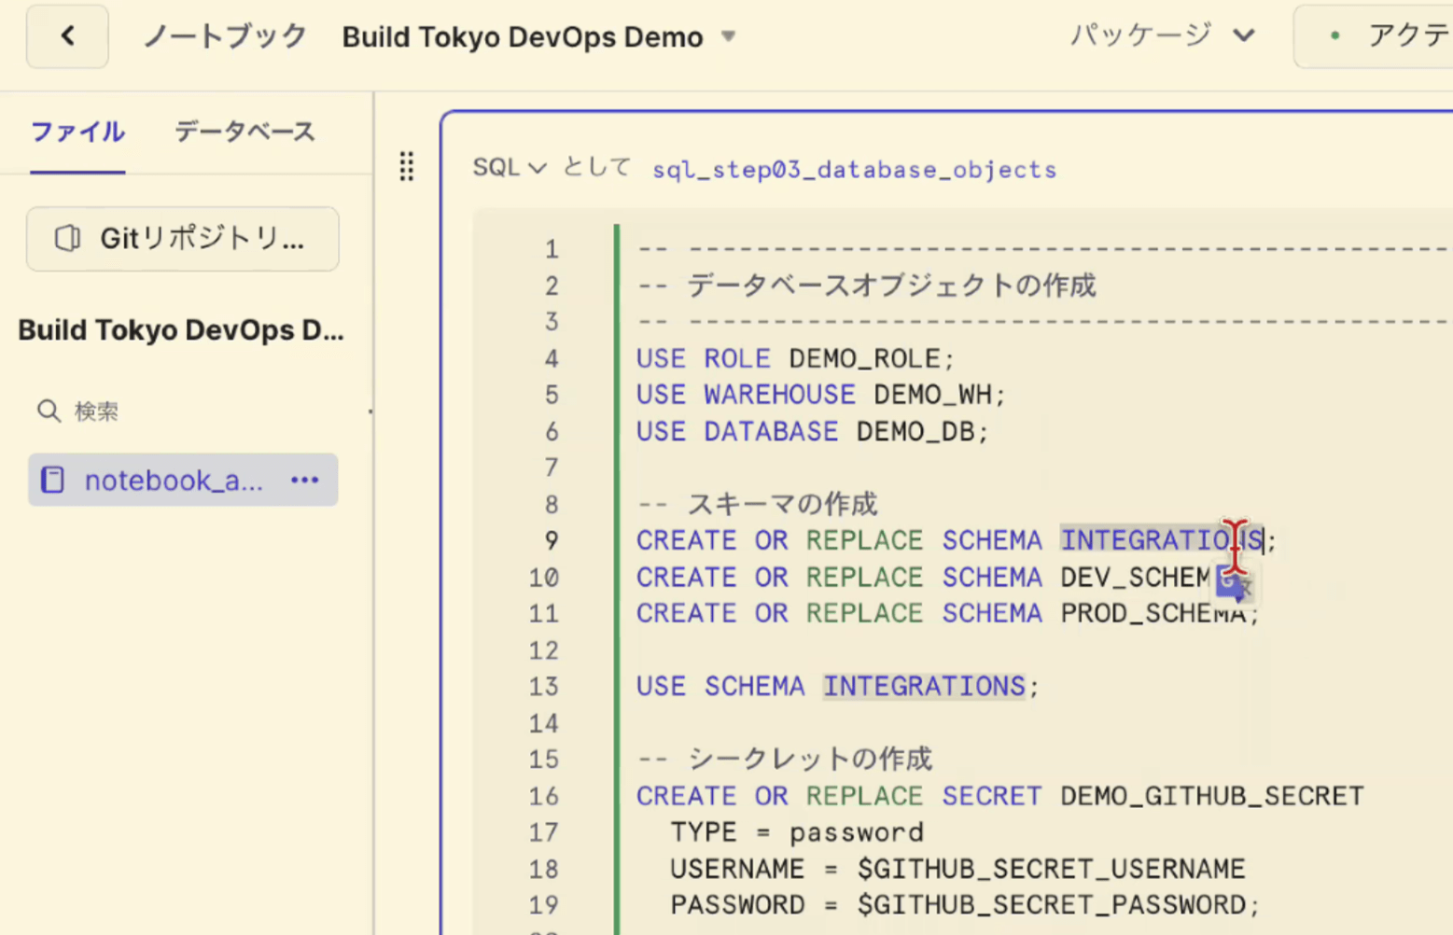The image size is (1453, 935).
Task: Click line number 7 in the gutter
Action: click(x=552, y=467)
